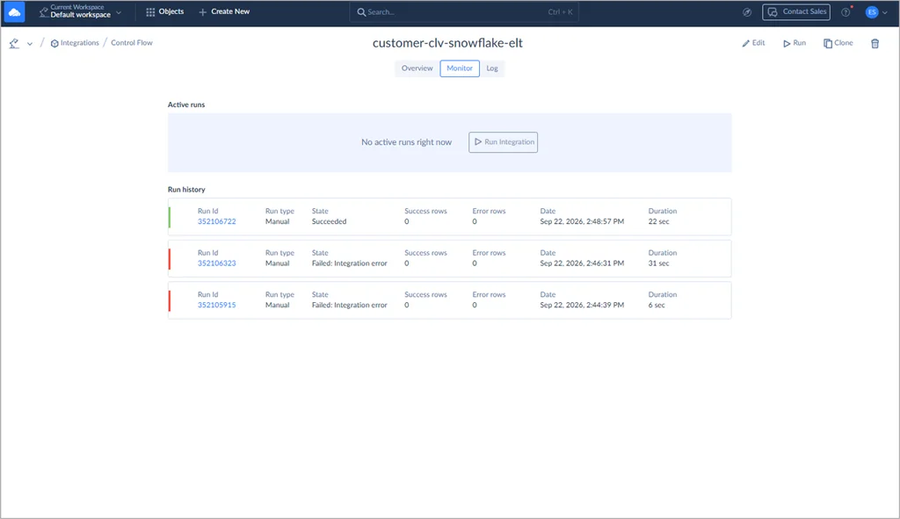Open the ES user avatar menu
Image resolution: width=900 pixels, height=519 pixels.
pos(876,12)
